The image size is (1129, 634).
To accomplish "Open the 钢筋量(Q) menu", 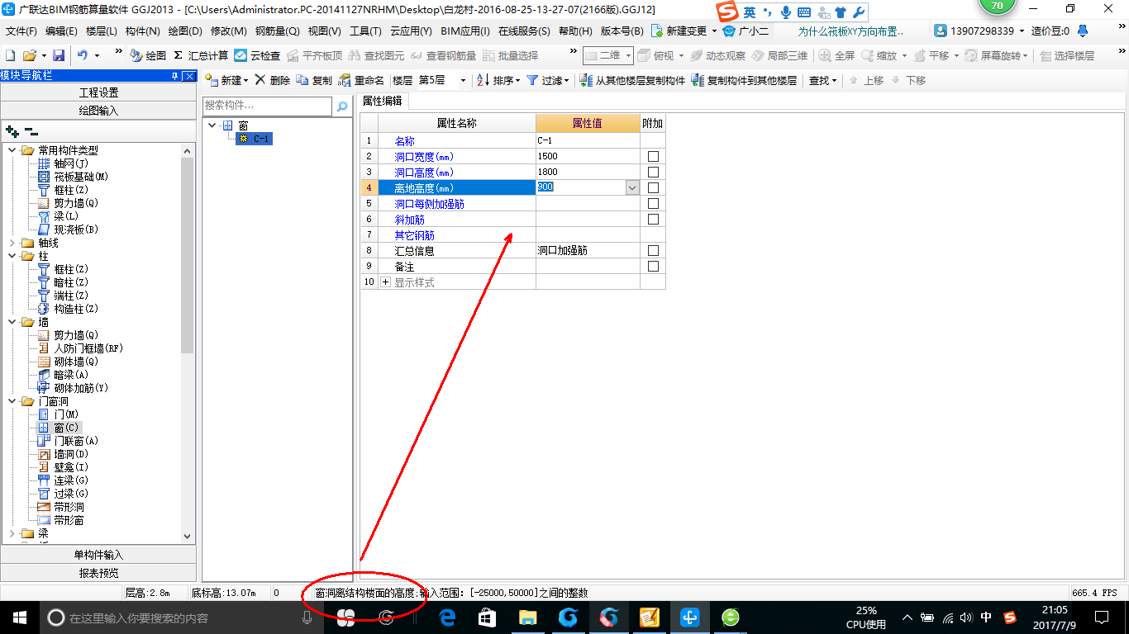I will pyautogui.click(x=277, y=31).
